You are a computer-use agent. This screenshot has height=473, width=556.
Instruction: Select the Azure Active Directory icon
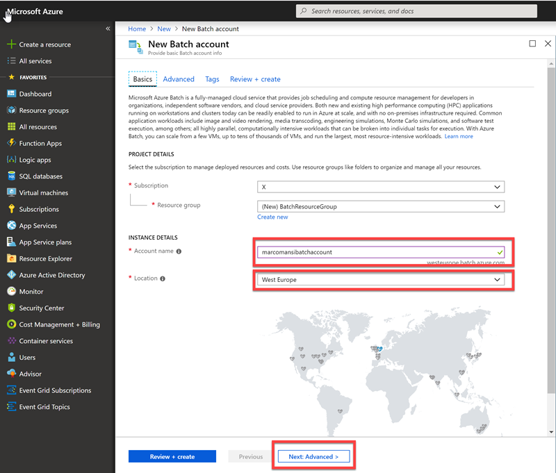tap(11, 274)
